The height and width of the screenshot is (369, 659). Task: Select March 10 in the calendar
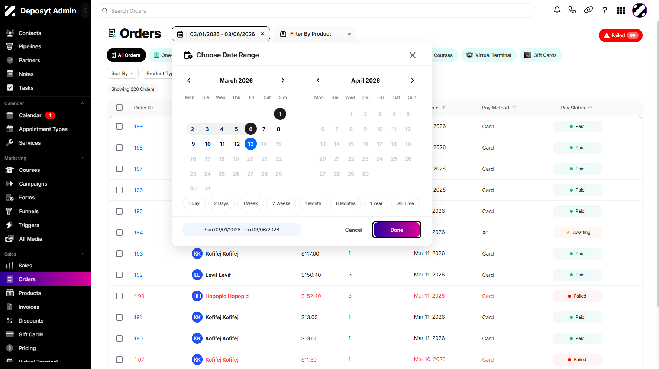click(x=208, y=144)
